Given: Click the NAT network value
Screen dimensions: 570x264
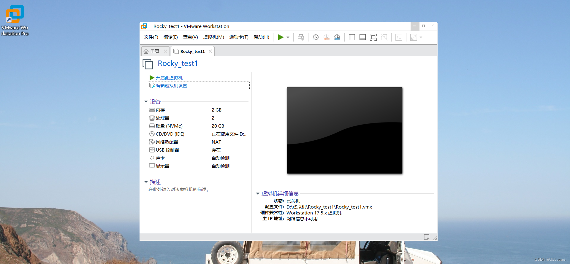Looking at the screenshot, I should click(216, 142).
